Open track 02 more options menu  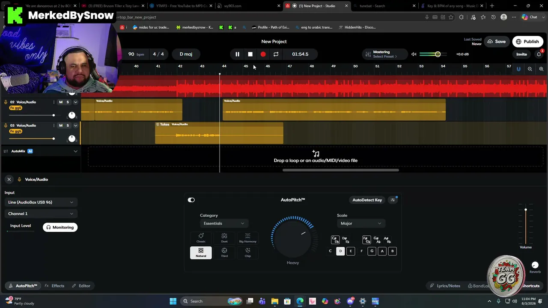pyautogui.click(x=54, y=102)
